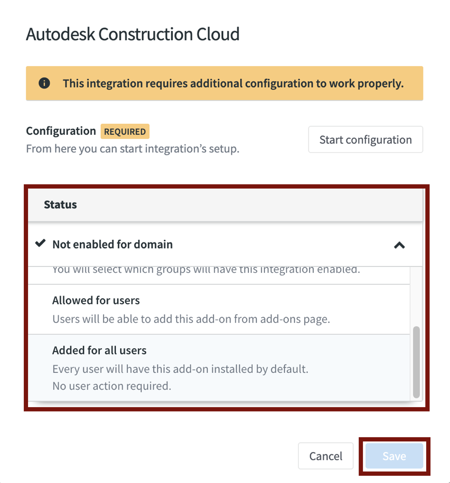The width and height of the screenshot is (450, 483).
Task: Click Cancel to dismiss the dialog
Action: coord(326,456)
